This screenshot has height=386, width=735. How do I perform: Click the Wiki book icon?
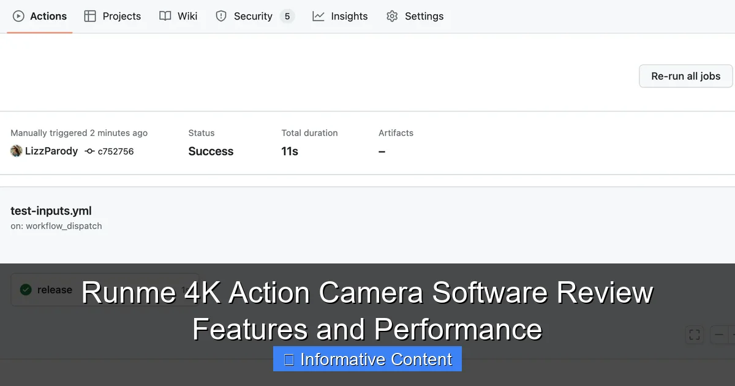pyautogui.click(x=164, y=16)
